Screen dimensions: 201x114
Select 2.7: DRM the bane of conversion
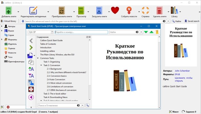[62, 90]
